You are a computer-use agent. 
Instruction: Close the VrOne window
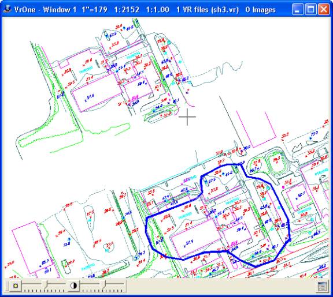[323, 10]
